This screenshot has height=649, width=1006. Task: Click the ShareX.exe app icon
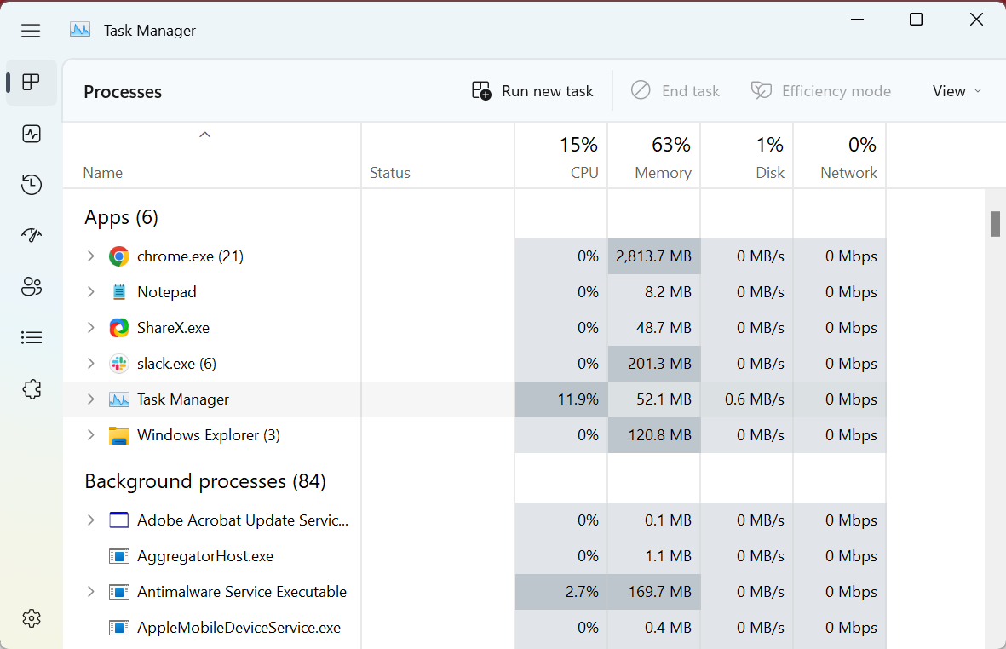pyautogui.click(x=118, y=328)
